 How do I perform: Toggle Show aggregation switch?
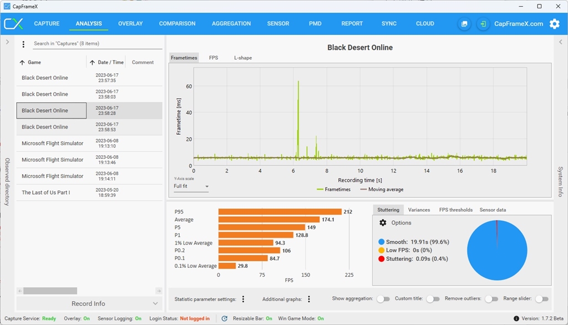point(383,299)
